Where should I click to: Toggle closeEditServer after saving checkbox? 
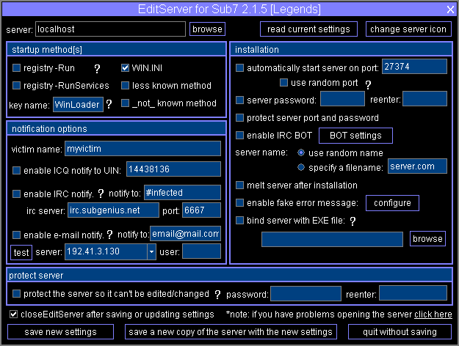(x=14, y=314)
